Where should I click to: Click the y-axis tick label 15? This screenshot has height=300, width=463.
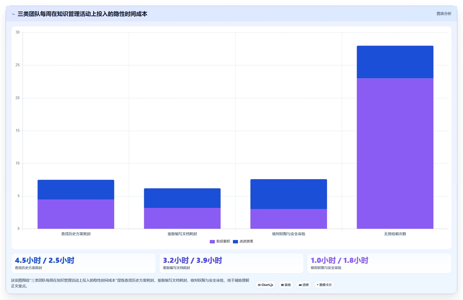17,131
